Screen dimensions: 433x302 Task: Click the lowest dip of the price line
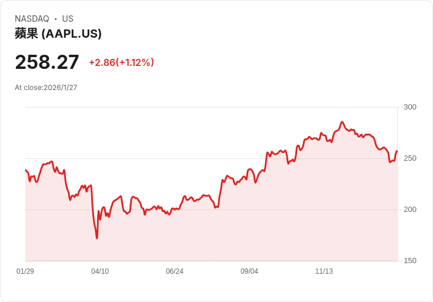point(96,238)
